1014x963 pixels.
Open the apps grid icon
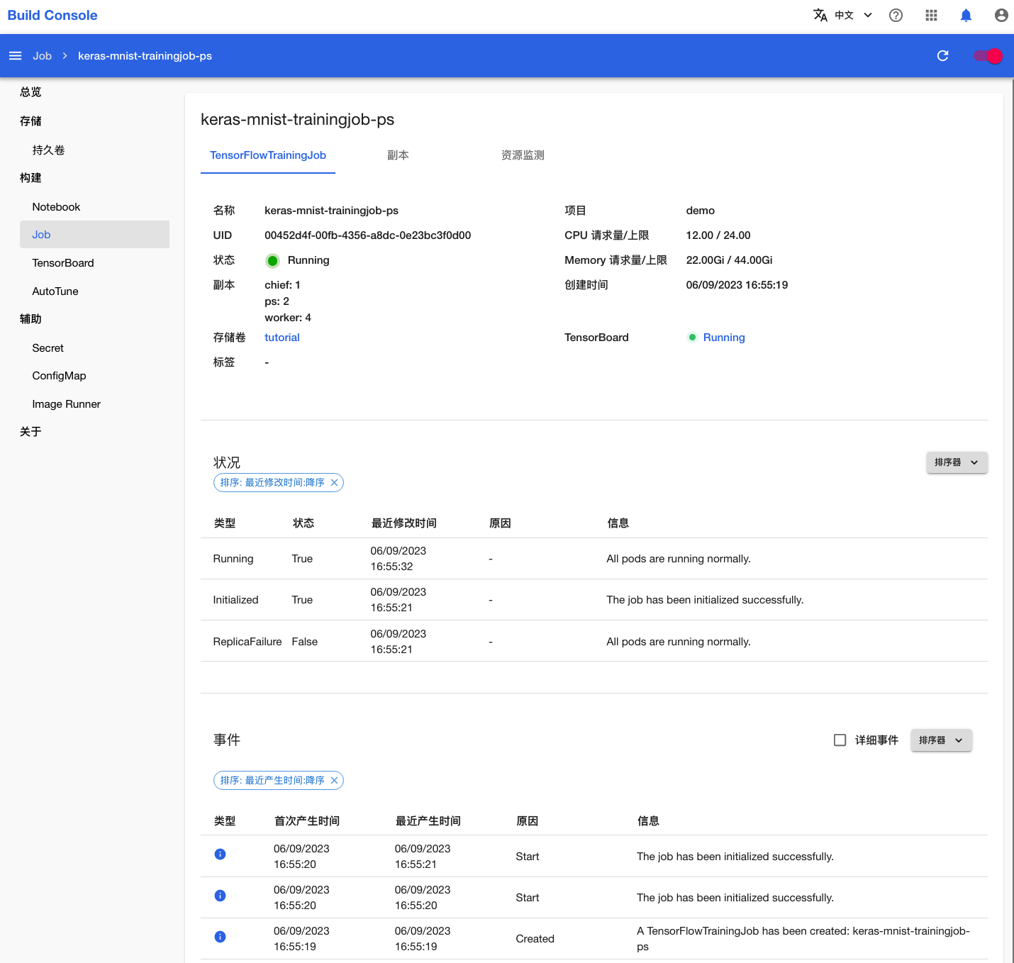pos(931,15)
